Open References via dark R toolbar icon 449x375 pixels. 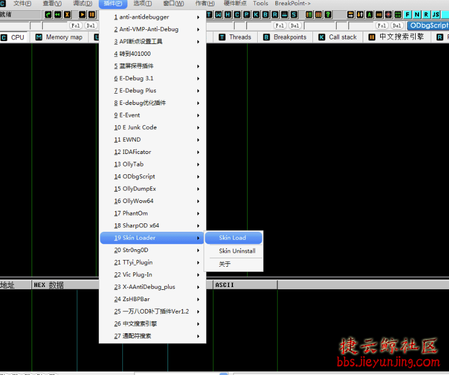[x=275, y=15]
